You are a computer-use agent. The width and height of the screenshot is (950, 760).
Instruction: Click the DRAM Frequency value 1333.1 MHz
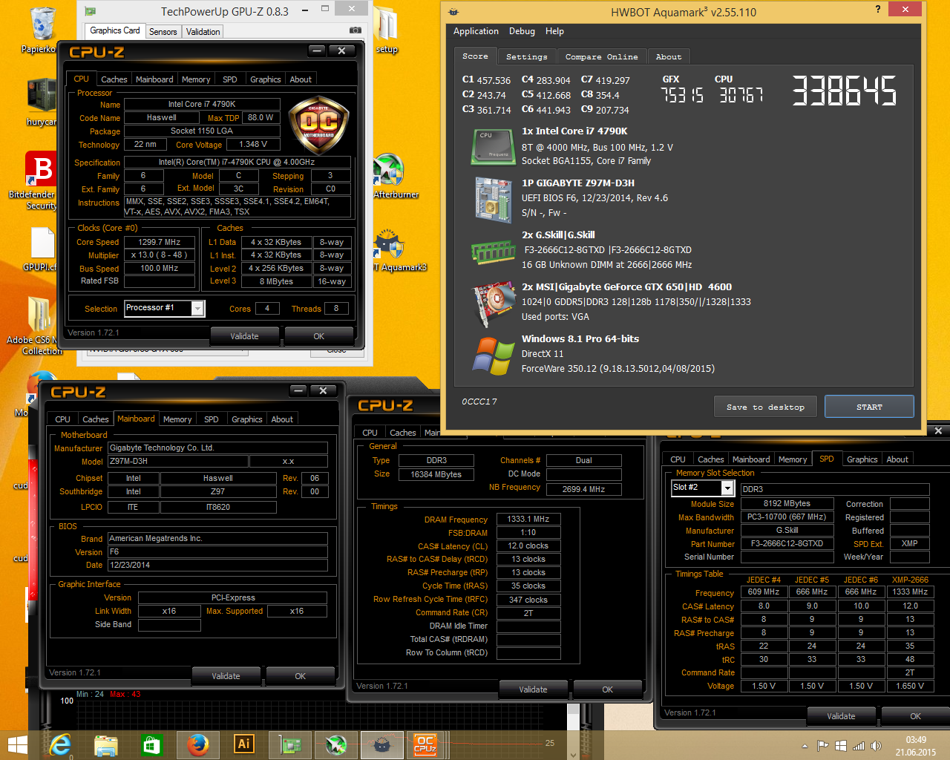pos(528,520)
